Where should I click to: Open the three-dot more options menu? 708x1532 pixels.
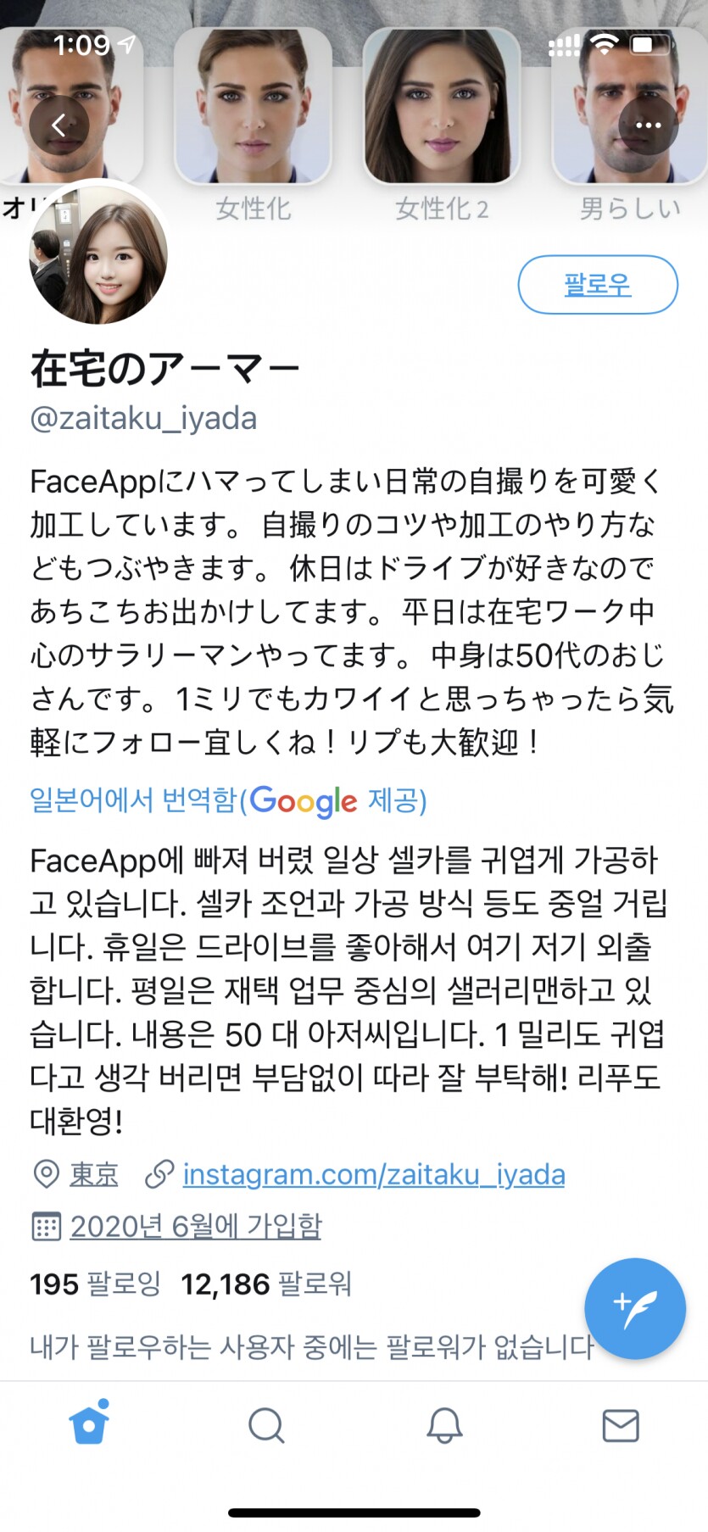(x=649, y=125)
